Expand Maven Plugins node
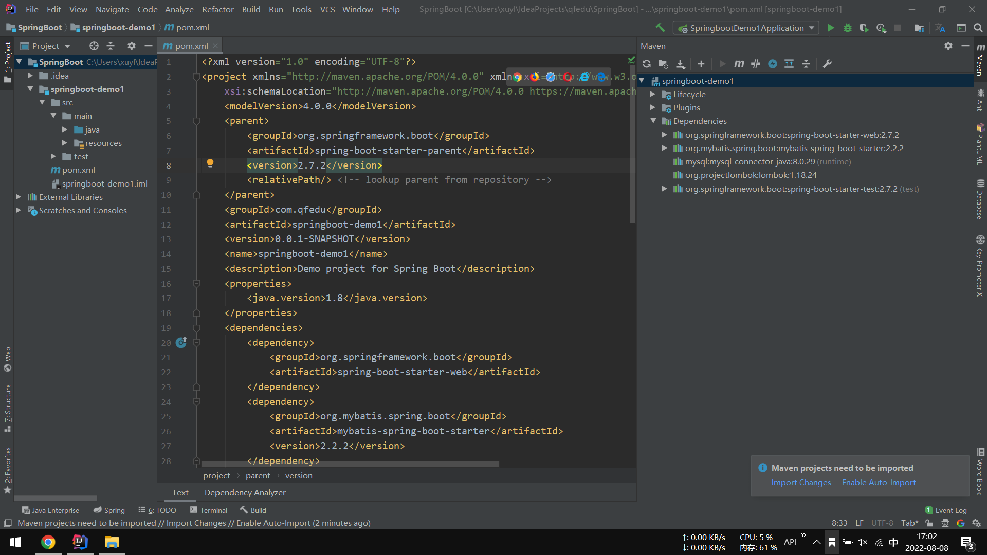 tap(652, 107)
